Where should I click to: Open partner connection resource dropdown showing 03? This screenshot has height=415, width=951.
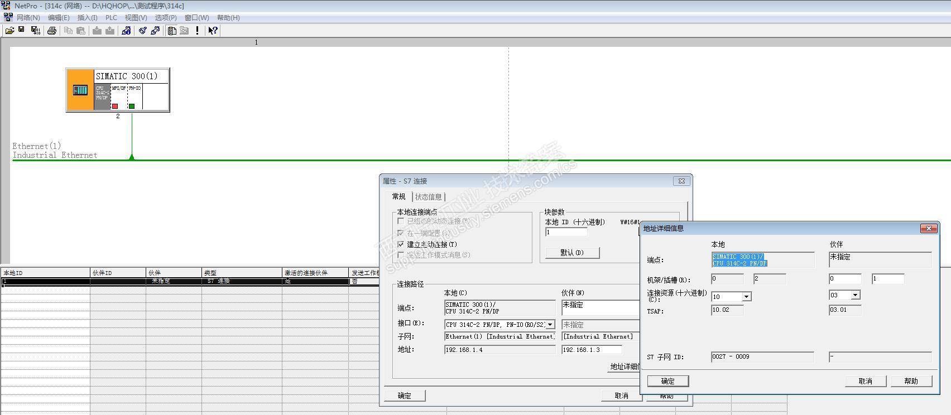click(x=856, y=295)
